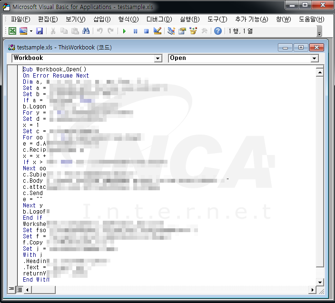Open the 디버그(D) menu
This screenshot has width=335, height=303.
click(x=159, y=20)
